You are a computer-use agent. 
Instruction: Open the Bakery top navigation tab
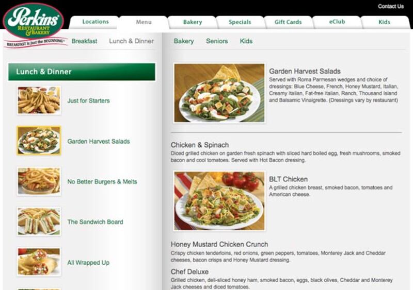pos(192,22)
